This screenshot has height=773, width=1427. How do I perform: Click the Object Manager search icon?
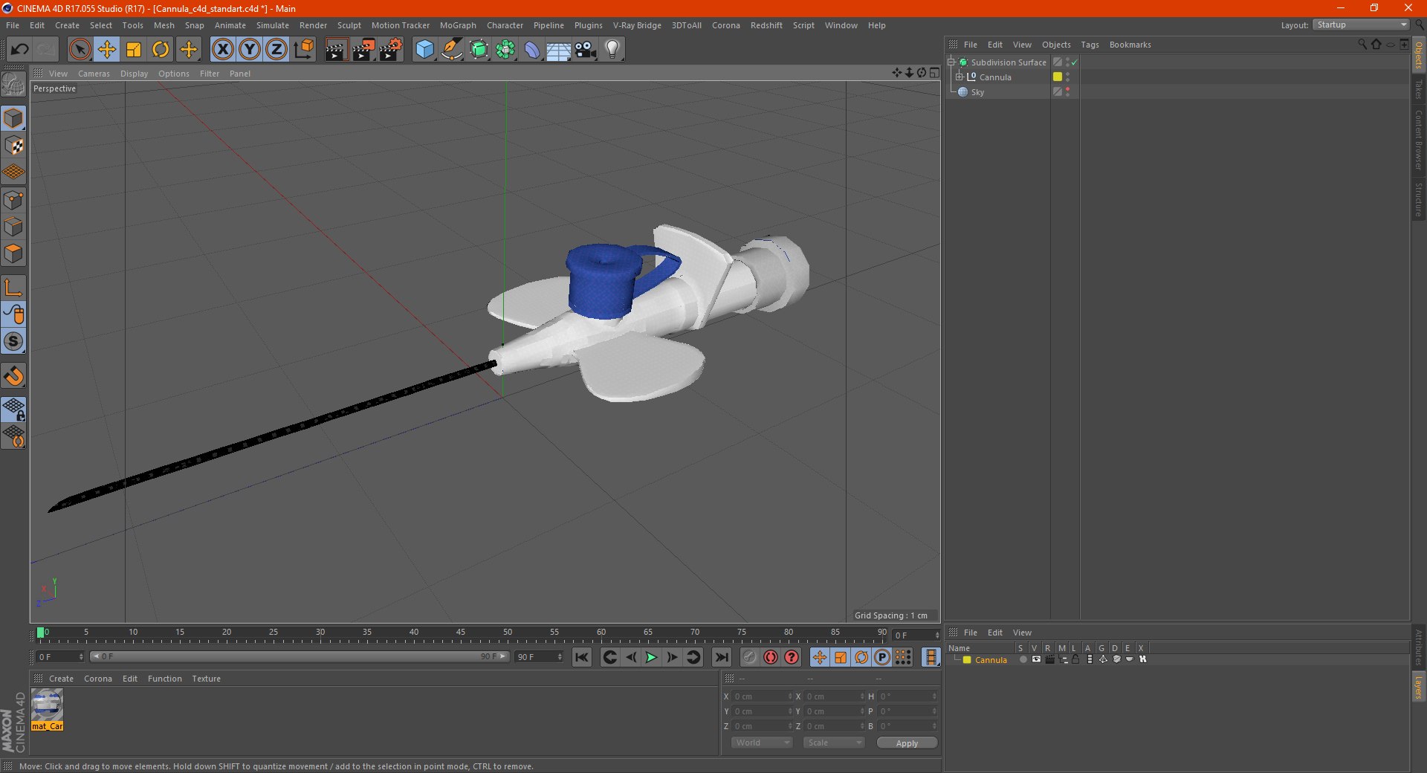click(1362, 45)
